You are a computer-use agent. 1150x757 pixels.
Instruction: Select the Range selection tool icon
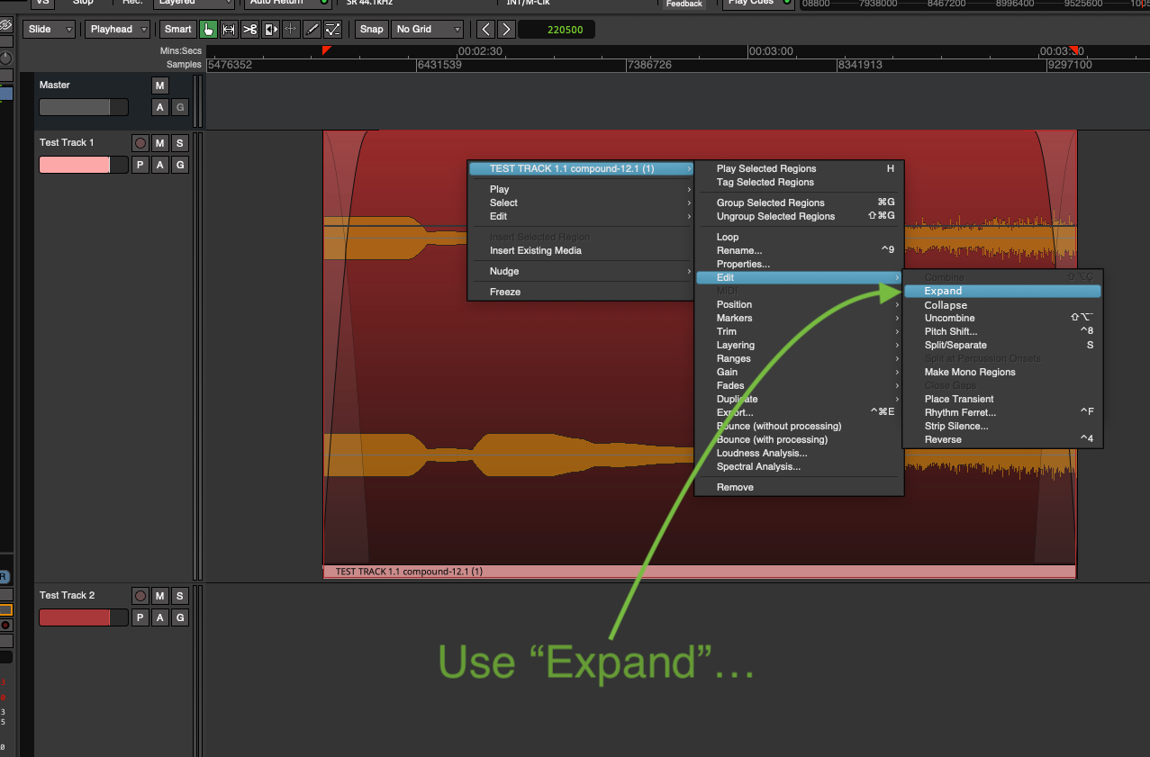tap(229, 30)
